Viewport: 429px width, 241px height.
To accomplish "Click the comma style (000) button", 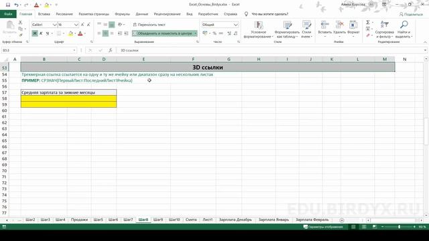I will [x=221, y=33].
